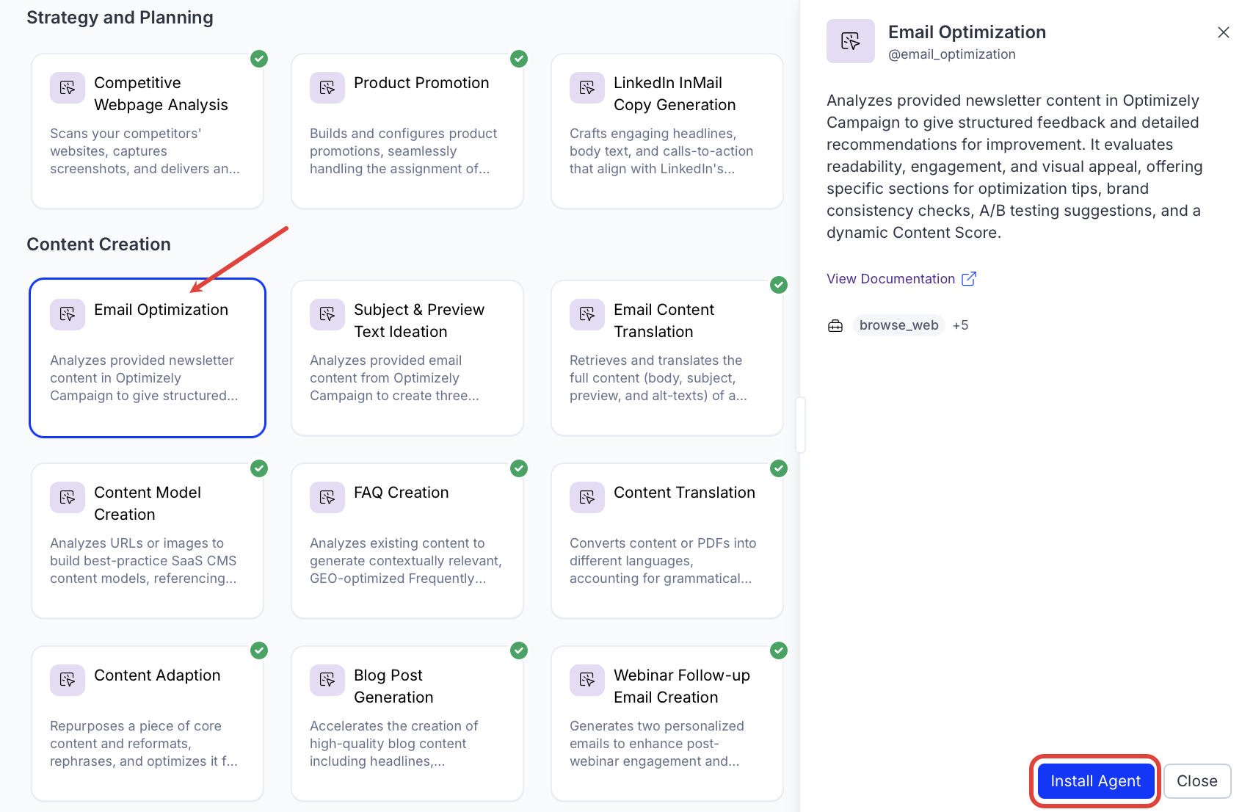Select the Competitive Webpage Analysis agent icon

67,87
